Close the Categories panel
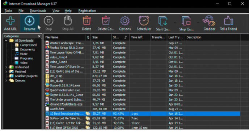Image resolution: width=249 pixels, height=132 pixels. pos(39,36)
